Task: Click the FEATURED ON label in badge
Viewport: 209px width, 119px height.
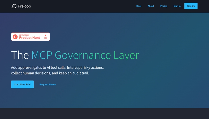Action: click(24, 35)
